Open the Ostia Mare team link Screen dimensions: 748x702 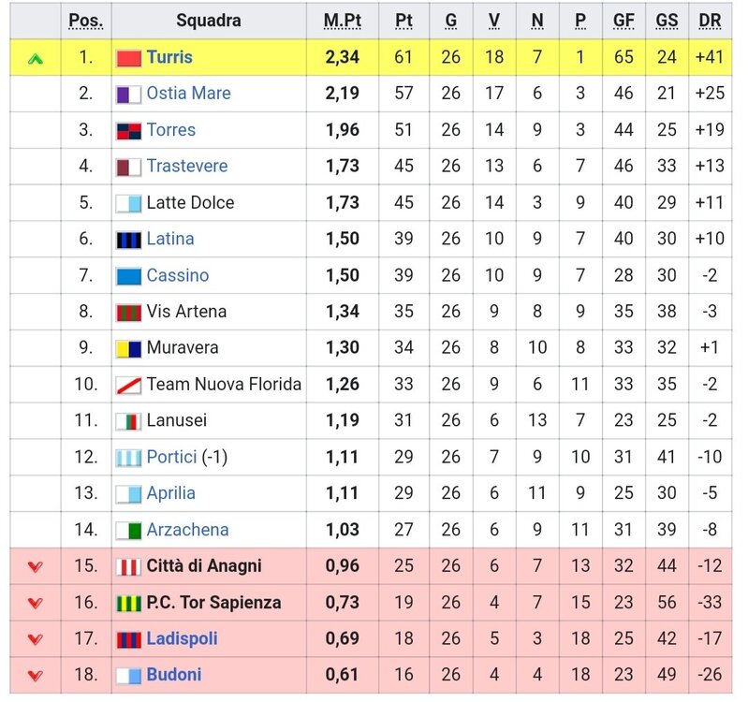coord(188,93)
